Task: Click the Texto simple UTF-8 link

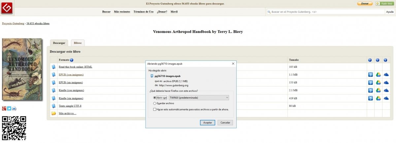Action: click(70, 106)
